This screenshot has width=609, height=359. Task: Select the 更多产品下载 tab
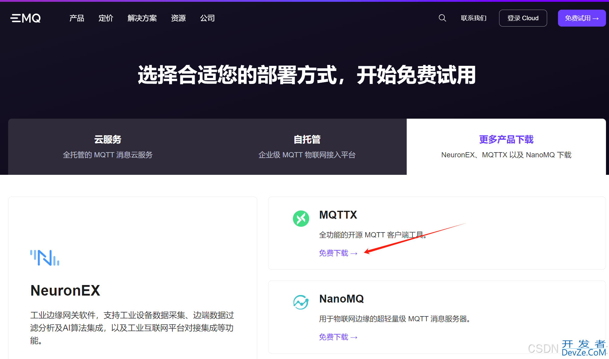506,147
